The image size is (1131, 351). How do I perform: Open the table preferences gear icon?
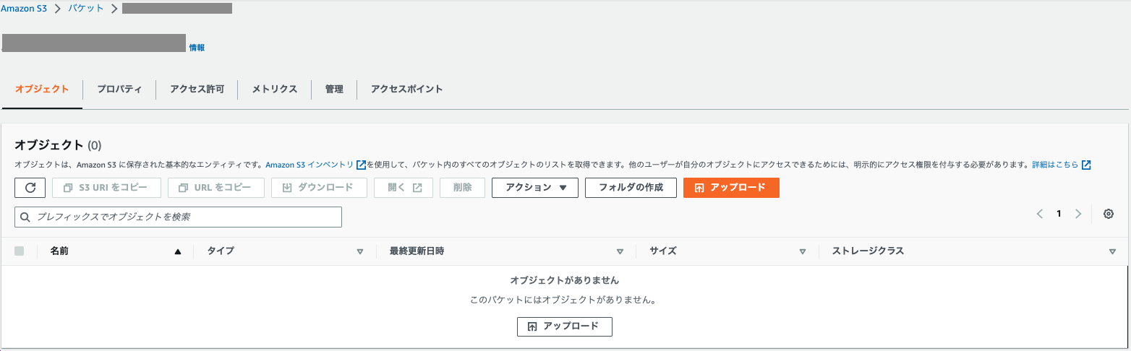tap(1109, 214)
